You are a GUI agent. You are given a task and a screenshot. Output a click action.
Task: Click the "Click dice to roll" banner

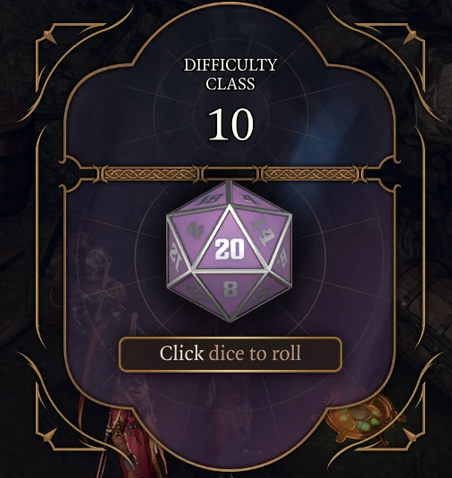tap(230, 354)
